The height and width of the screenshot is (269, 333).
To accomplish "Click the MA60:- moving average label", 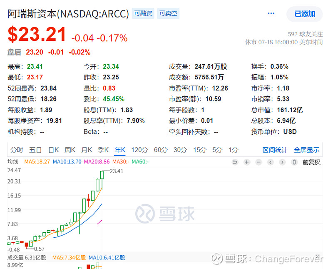I will pyautogui.click(x=140, y=162).
